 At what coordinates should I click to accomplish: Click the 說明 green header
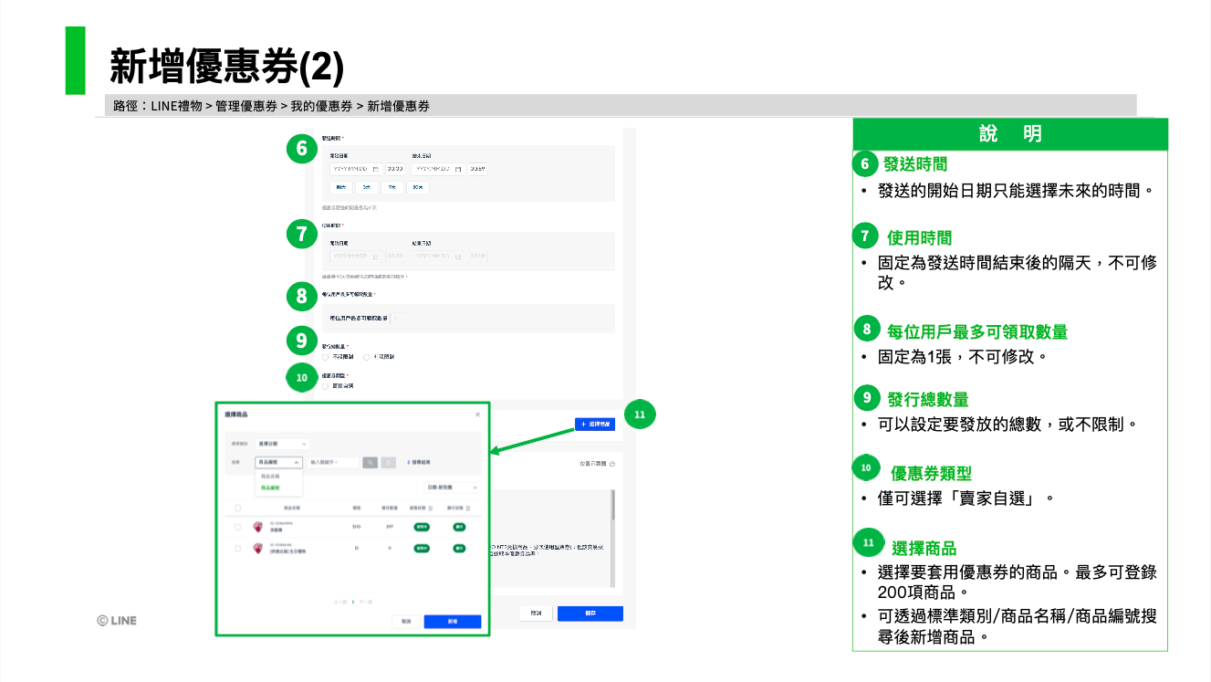1009,134
